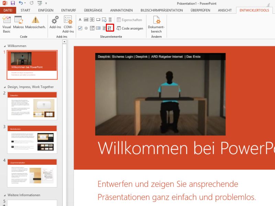Switch to the ANIMATIONEN tab
The height and width of the screenshot is (206, 275).
(x=121, y=10)
